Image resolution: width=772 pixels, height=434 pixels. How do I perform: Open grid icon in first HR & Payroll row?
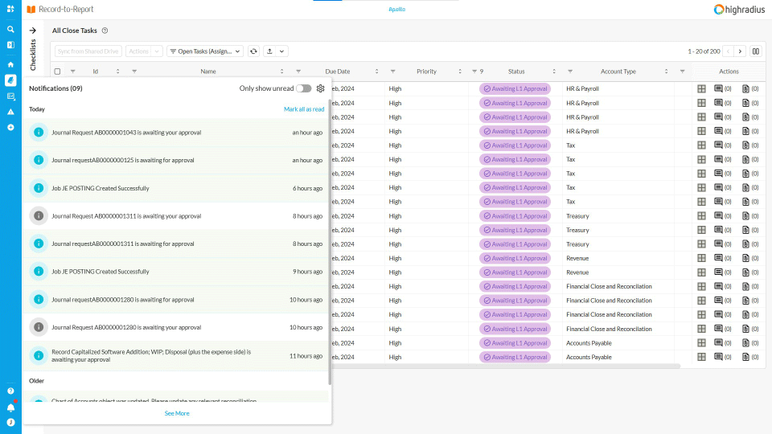click(x=701, y=89)
